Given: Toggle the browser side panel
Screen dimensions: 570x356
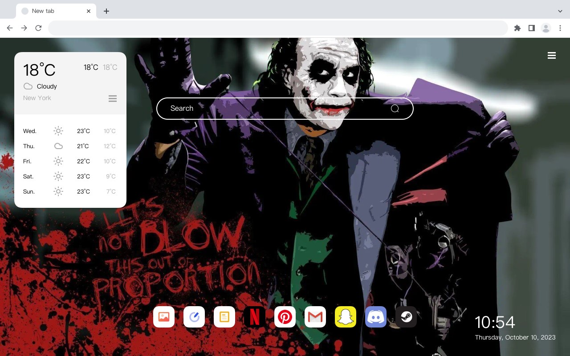Looking at the screenshot, I should pos(531,28).
